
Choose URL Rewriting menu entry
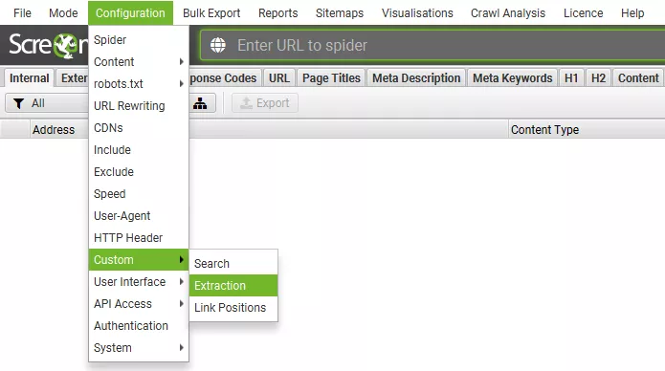point(139,106)
